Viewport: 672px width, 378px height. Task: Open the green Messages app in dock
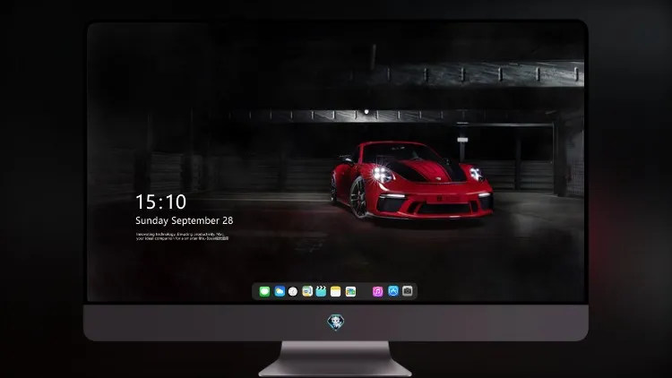[264, 291]
